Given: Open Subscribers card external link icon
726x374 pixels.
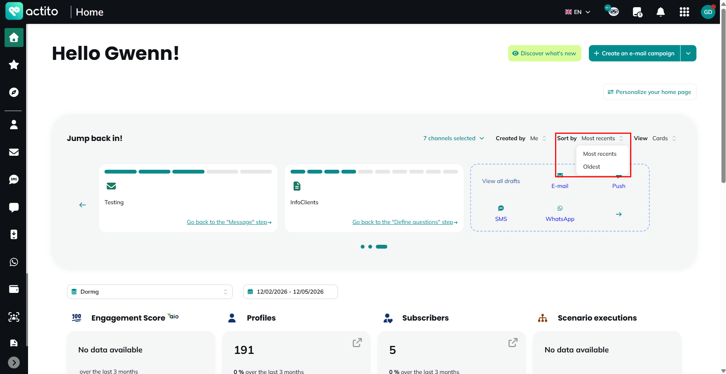Looking at the screenshot, I should [x=513, y=343].
